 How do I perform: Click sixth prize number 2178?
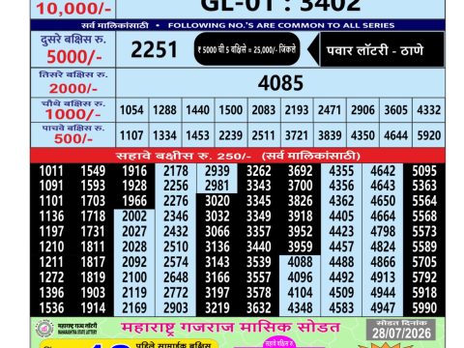(x=176, y=171)
